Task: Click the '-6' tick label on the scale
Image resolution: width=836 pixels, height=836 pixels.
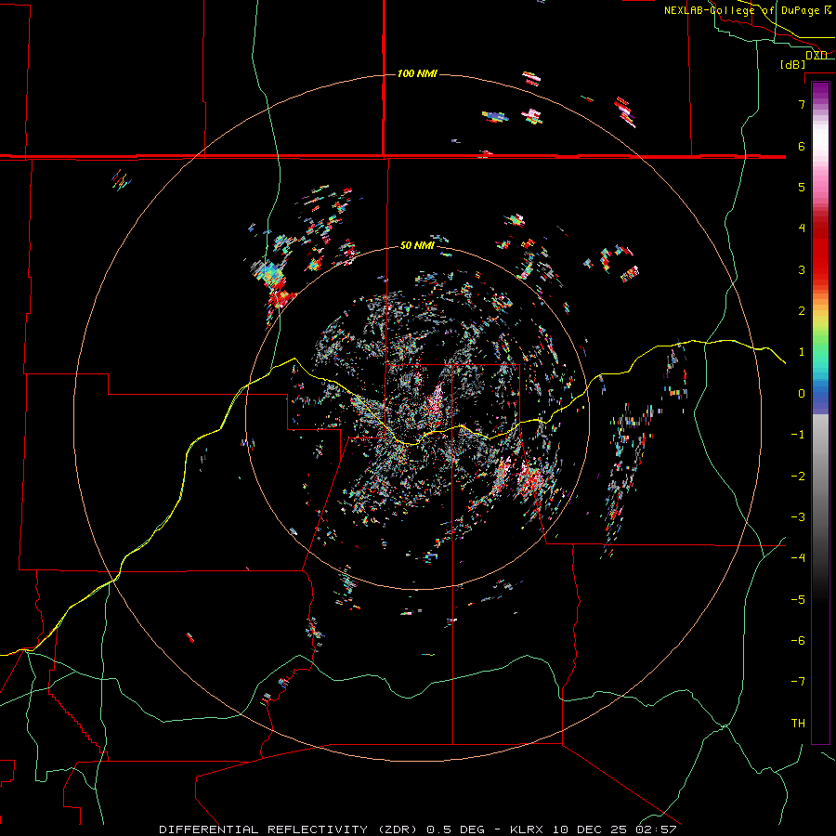Action: 798,641
